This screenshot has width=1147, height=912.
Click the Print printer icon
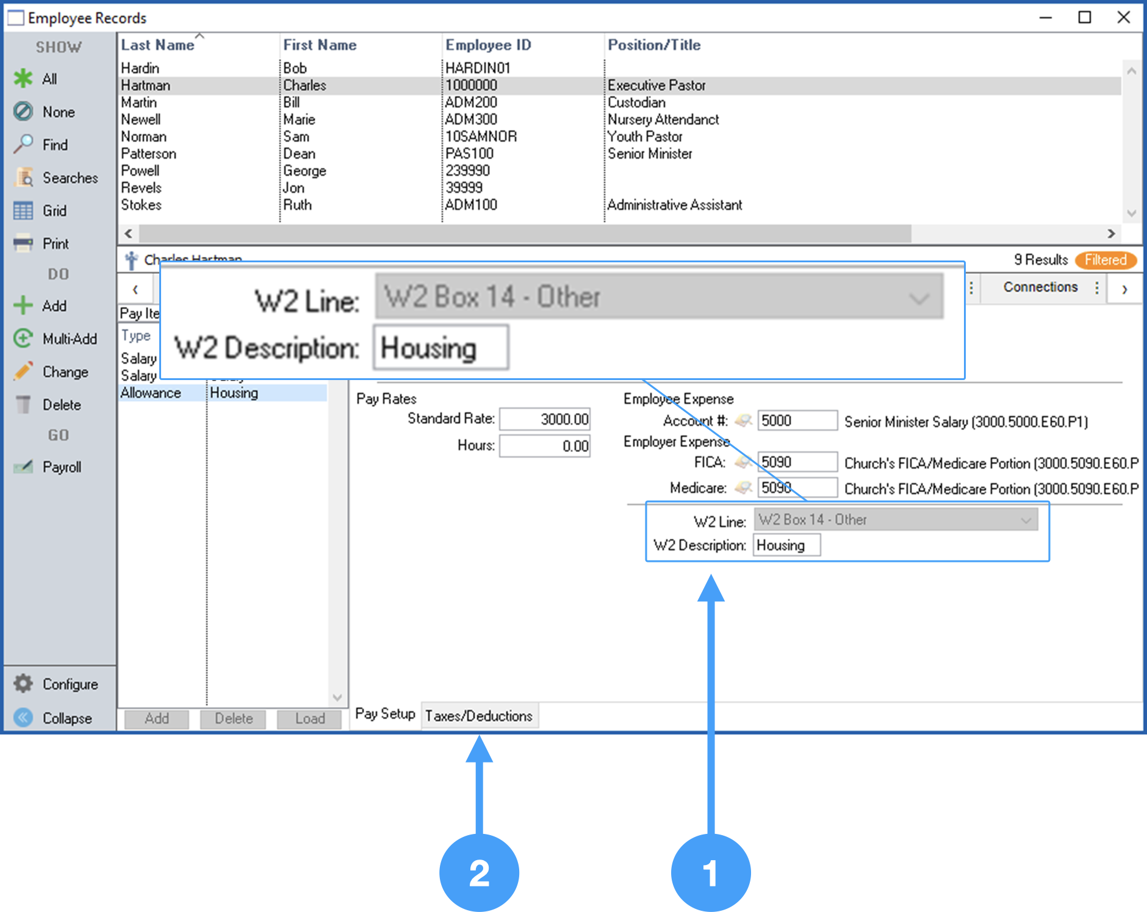[23, 243]
